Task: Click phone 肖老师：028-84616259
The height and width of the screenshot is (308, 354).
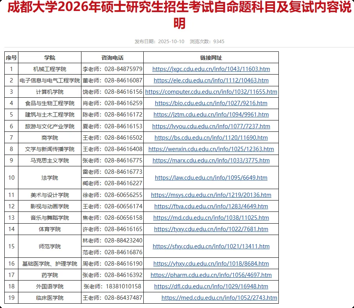Action: 112,103
